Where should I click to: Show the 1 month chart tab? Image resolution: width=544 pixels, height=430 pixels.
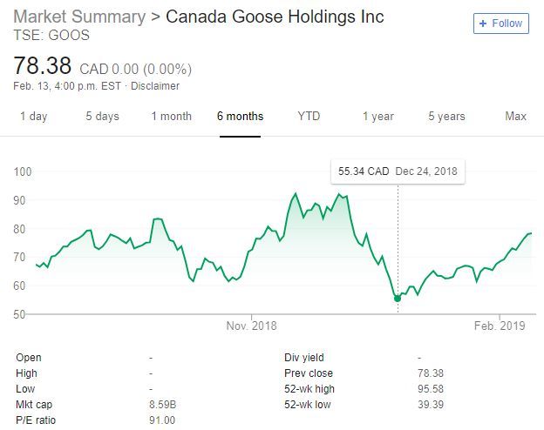pyautogui.click(x=171, y=117)
